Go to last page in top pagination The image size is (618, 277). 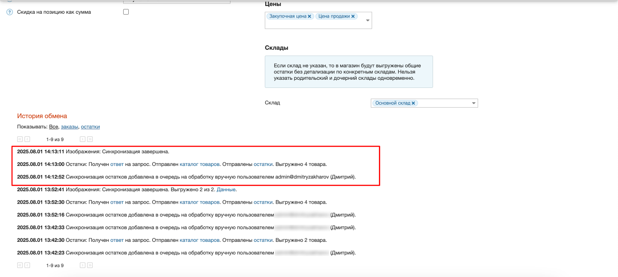click(x=90, y=139)
